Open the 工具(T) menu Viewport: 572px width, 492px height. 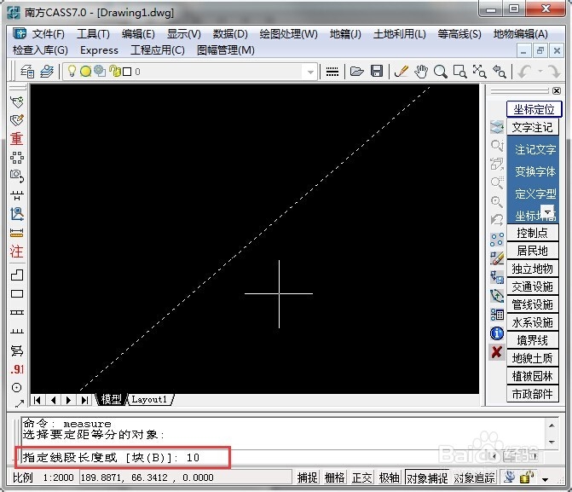93,34
